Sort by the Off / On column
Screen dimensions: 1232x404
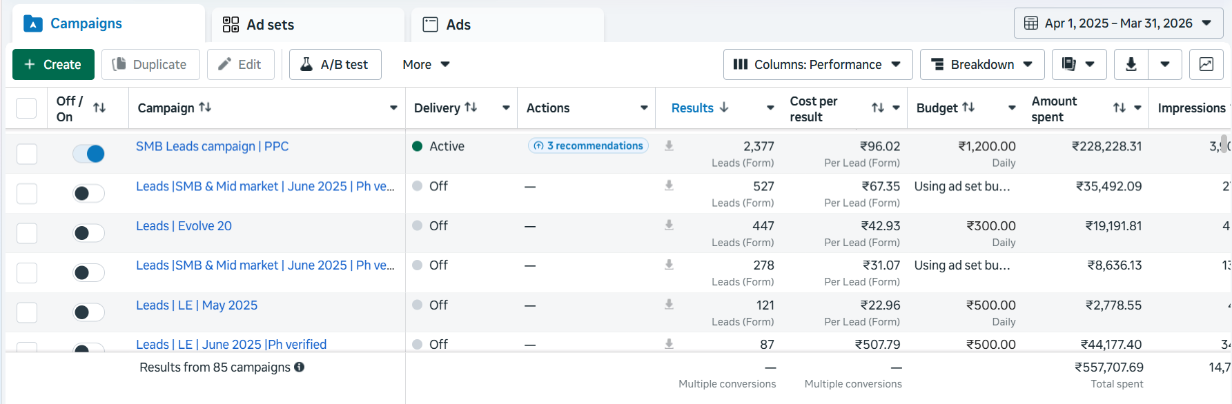[x=99, y=108]
